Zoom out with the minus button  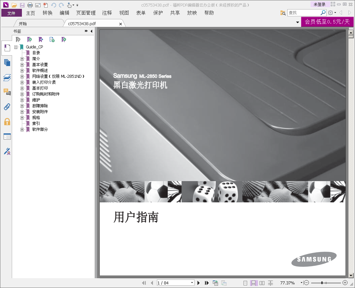306,282
